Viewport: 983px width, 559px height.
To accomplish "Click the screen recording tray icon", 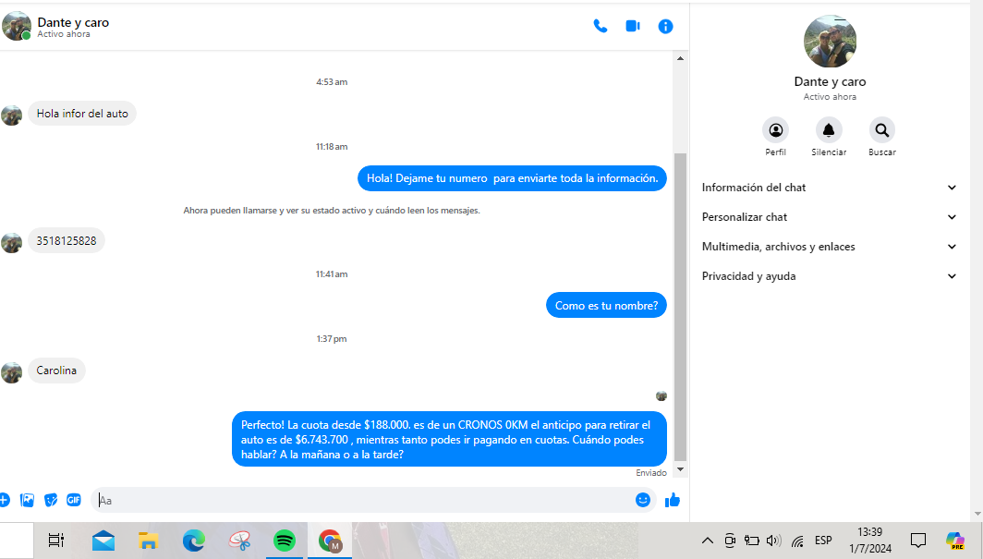I will [729, 541].
